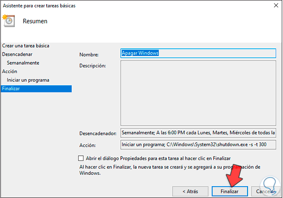Click the Desencadenador summary field

tap(198, 133)
